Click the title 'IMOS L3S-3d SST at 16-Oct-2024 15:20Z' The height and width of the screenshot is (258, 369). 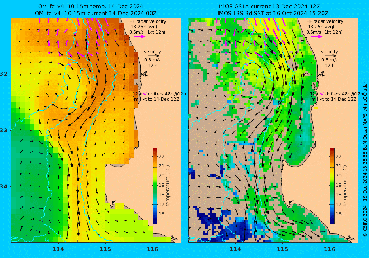[273, 14]
